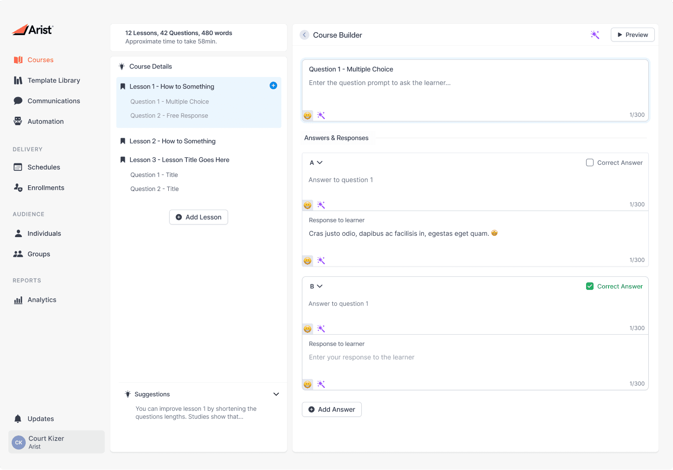Select Question 1 - Title under Lesson 3
The height and width of the screenshot is (470, 673).
(154, 175)
